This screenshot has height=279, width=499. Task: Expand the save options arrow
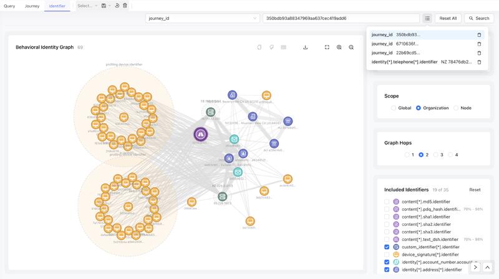click(110, 6)
